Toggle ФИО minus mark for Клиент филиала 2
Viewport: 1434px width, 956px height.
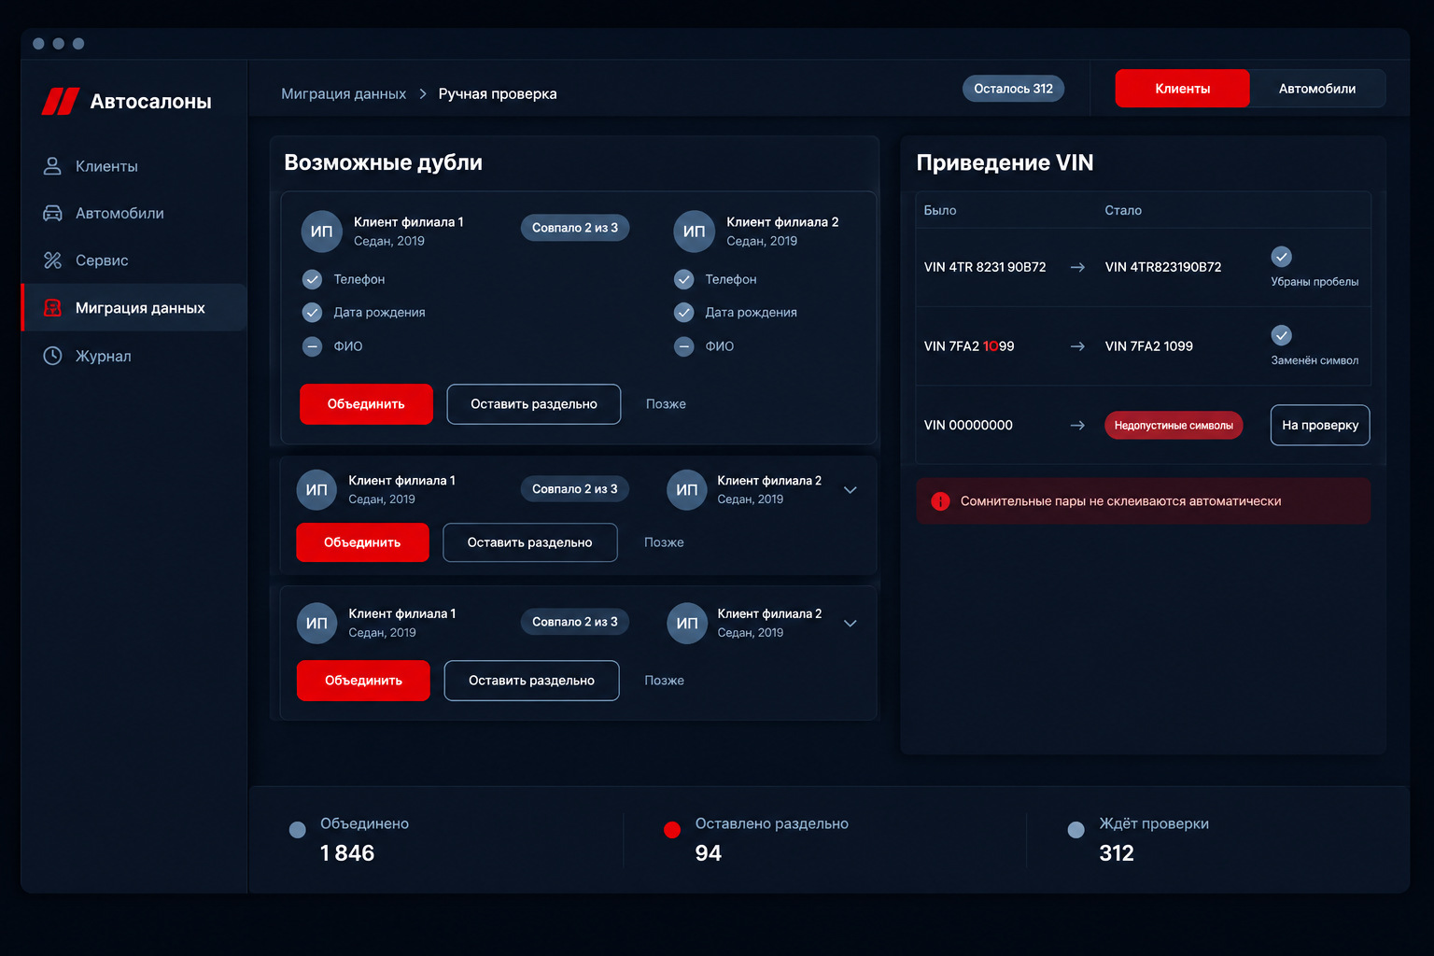pos(684,346)
